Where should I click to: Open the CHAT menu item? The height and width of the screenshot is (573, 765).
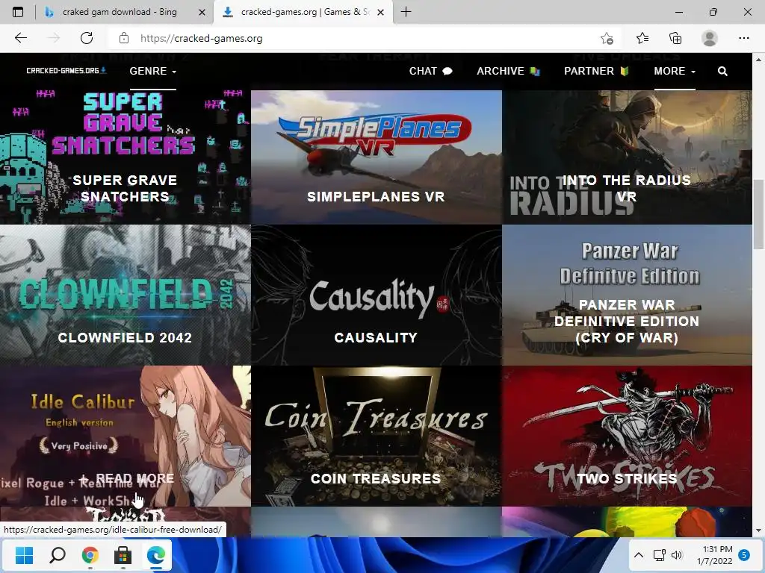pyautogui.click(x=431, y=71)
